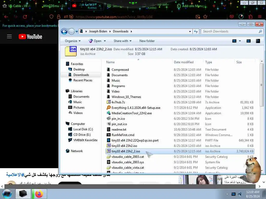Click the Open toolbar button
This screenshot has height=199, width=266.
[x=95, y=41]
